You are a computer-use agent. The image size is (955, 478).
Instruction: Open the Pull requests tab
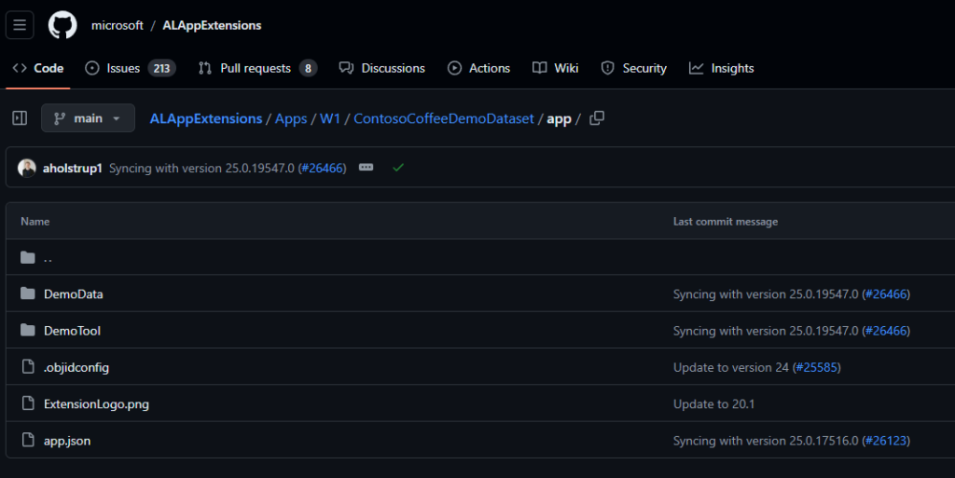click(x=257, y=68)
